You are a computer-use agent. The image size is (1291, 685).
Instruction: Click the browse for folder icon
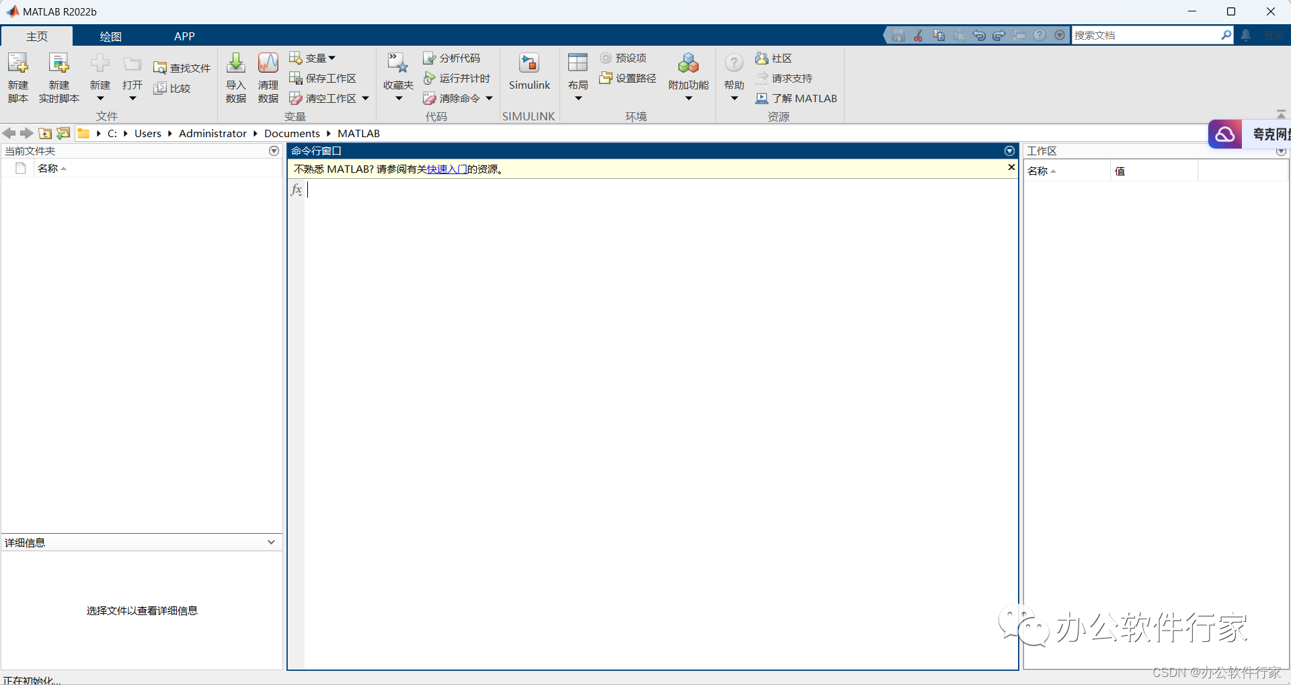tap(63, 133)
